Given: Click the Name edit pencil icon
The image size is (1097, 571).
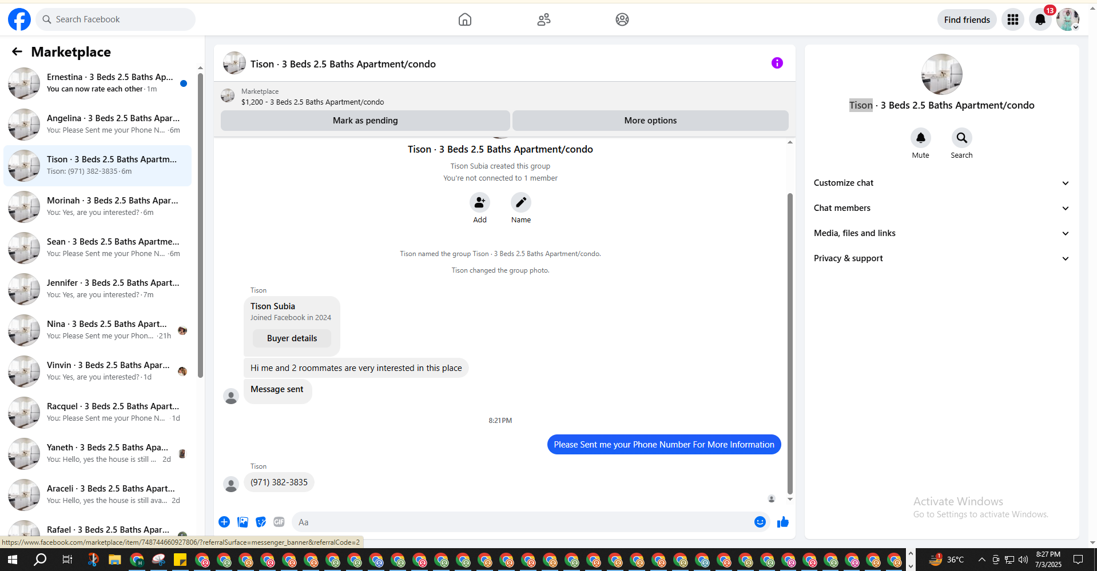Looking at the screenshot, I should tap(521, 202).
